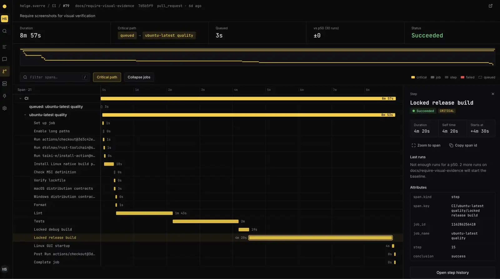The height and width of the screenshot is (279, 500).
Task: Close the Locked release build panel
Action: (493, 94)
